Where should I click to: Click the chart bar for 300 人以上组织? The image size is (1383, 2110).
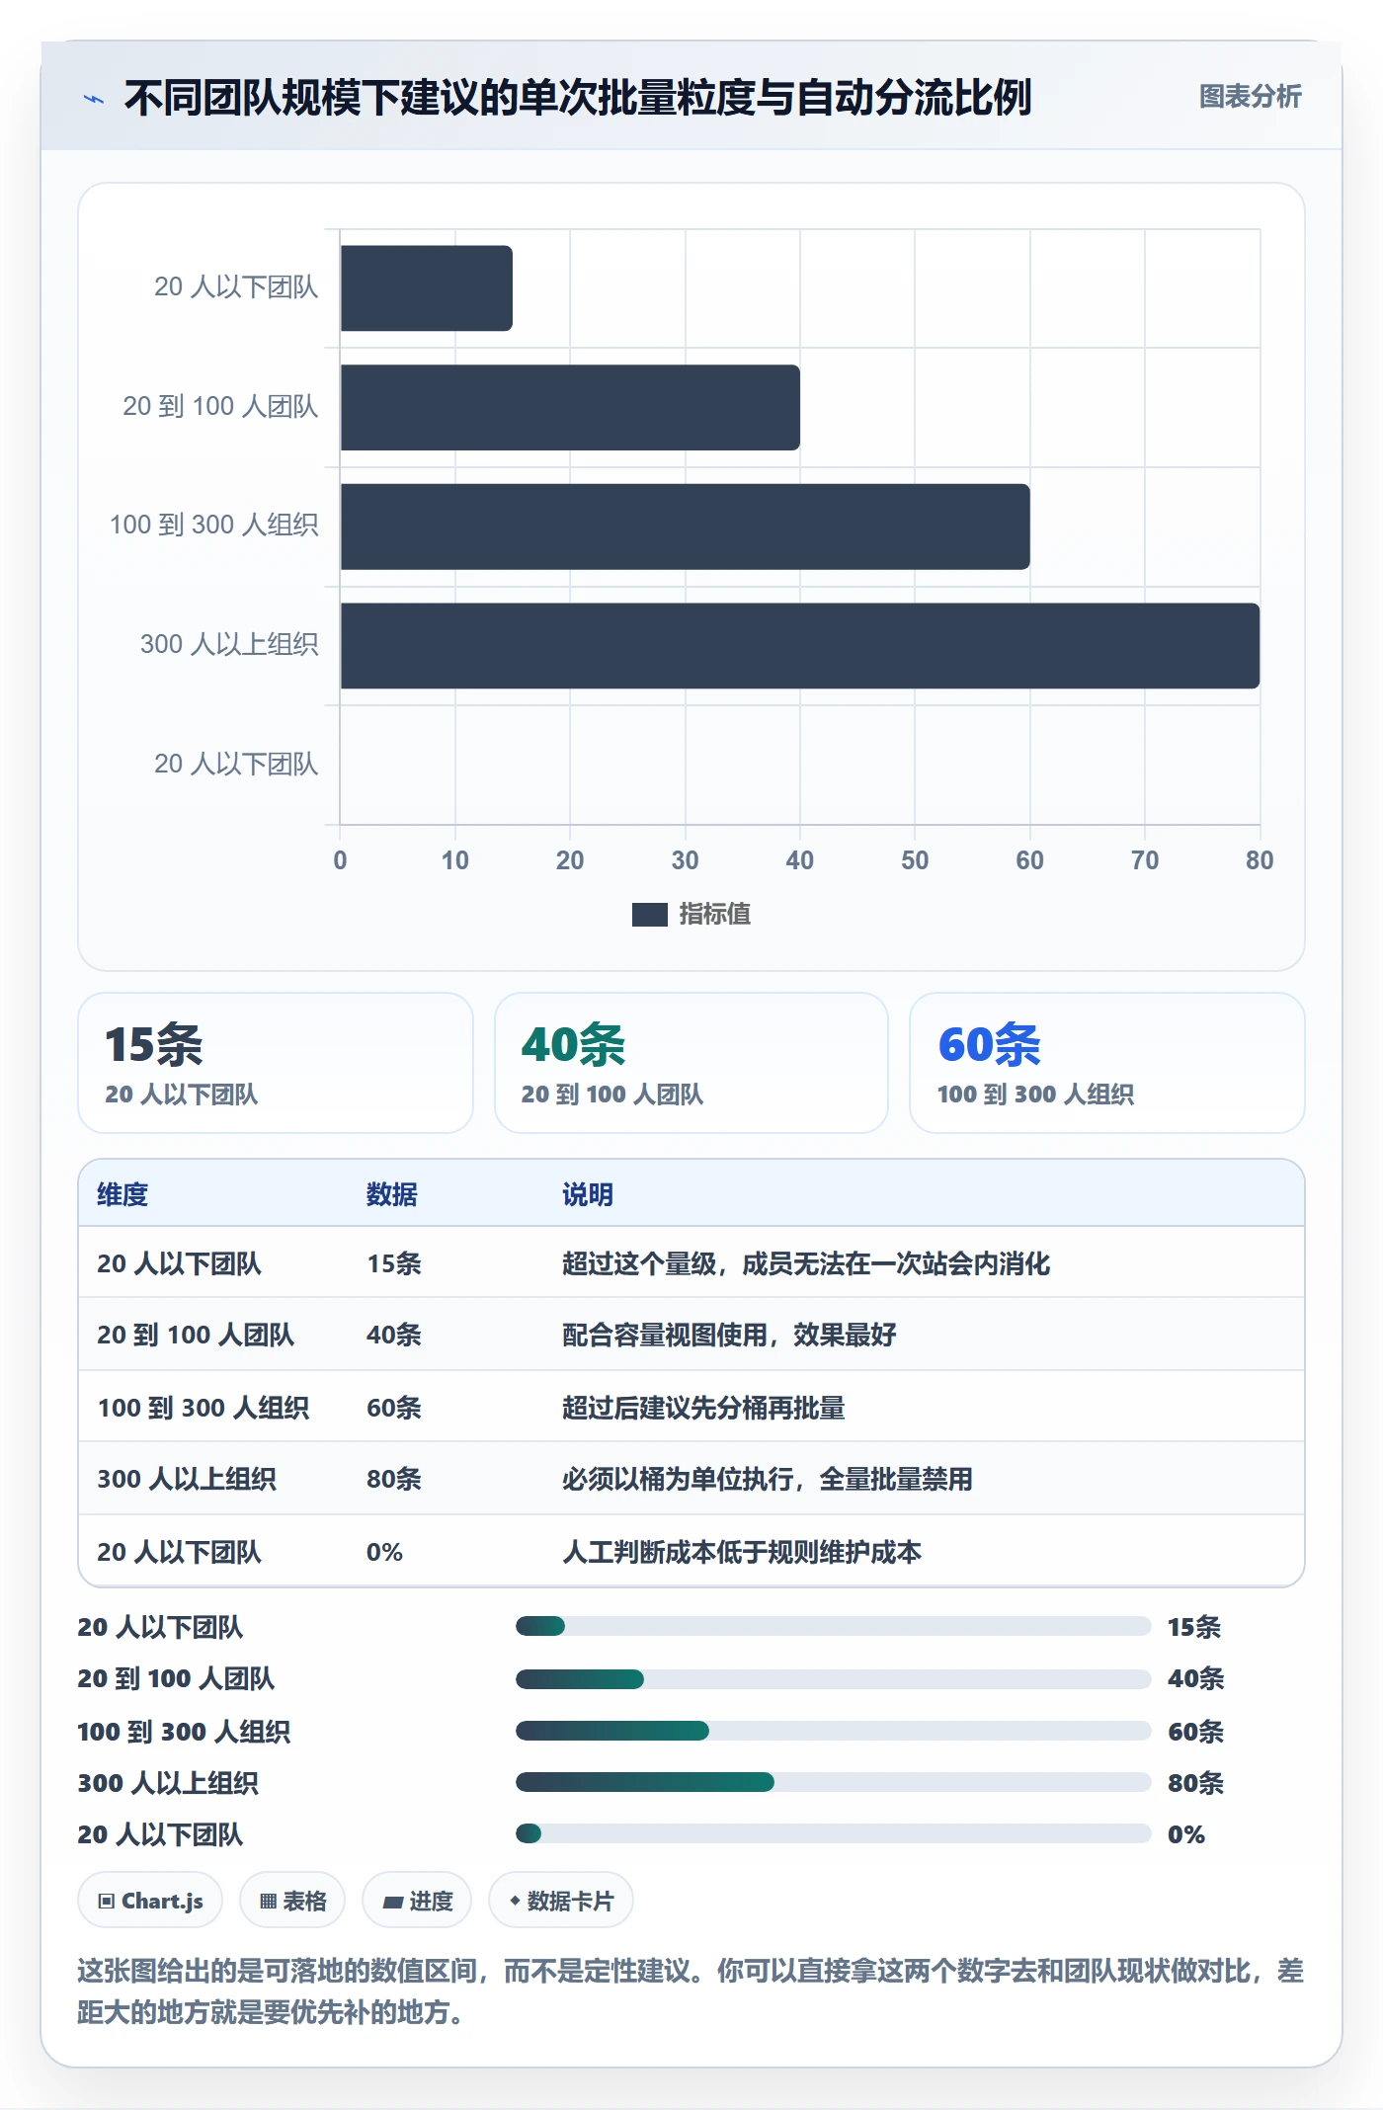coord(800,646)
